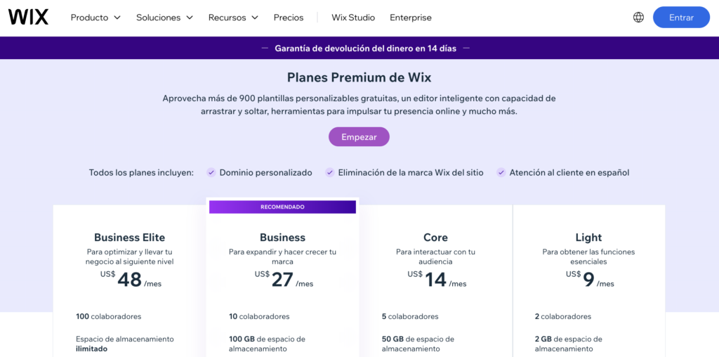Expand the Producto dropdown menu

(95, 18)
